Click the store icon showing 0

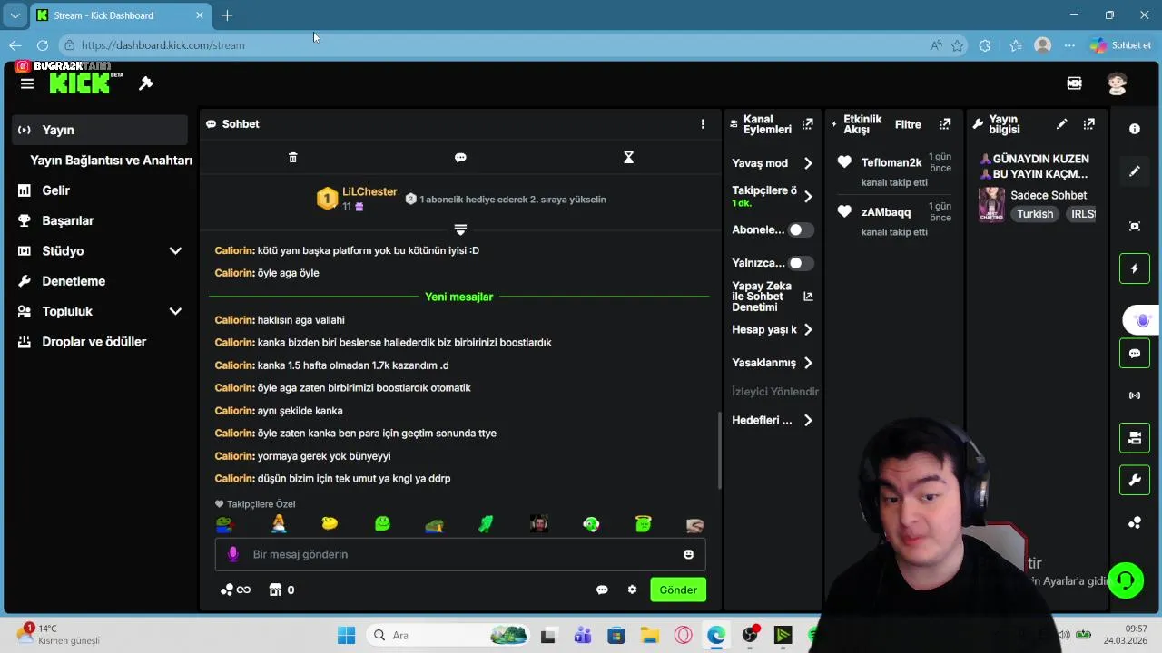tap(281, 590)
